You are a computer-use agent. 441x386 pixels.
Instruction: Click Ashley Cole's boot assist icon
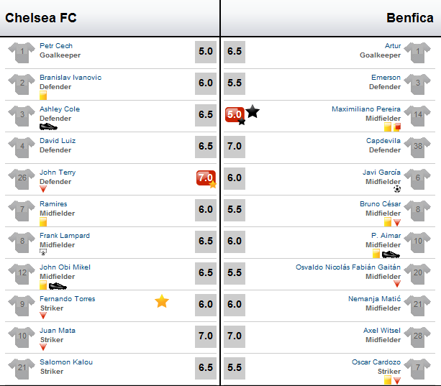[48, 127]
